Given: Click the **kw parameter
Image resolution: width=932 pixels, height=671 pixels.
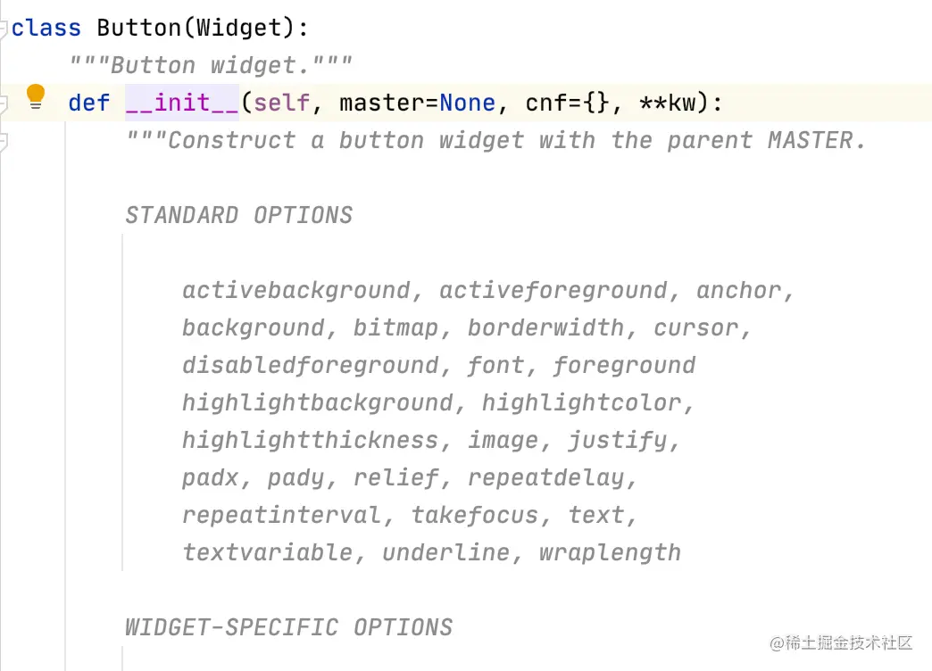Looking at the screenshot, I should tap(668, 103).
